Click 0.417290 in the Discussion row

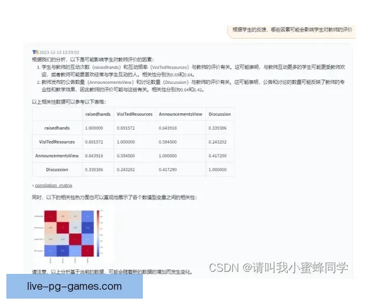pyautogui.click(x=168, y=170)
